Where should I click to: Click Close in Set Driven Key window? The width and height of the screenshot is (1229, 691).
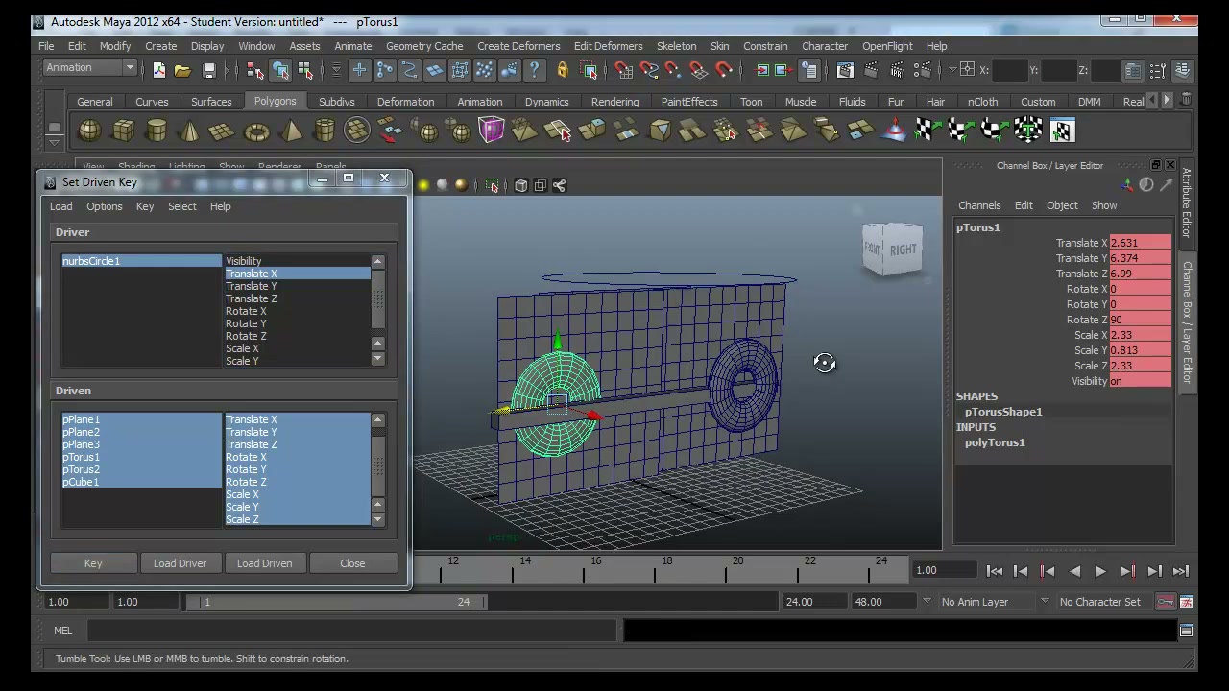point(352,563)
